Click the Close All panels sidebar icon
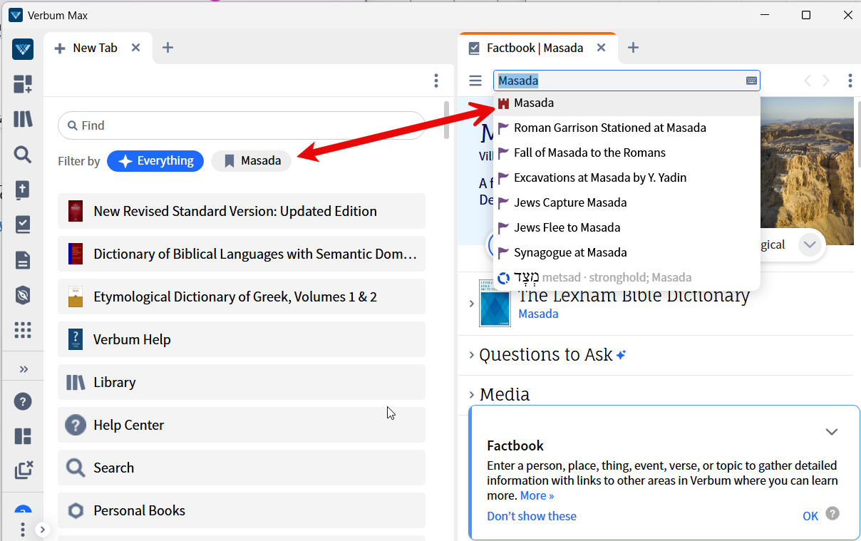Viewport: 861px width, 541px height. coord(23,470)
